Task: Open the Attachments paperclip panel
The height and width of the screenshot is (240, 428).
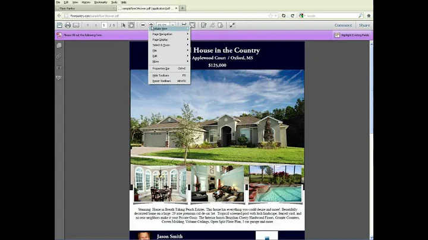Action: (59, 56)
